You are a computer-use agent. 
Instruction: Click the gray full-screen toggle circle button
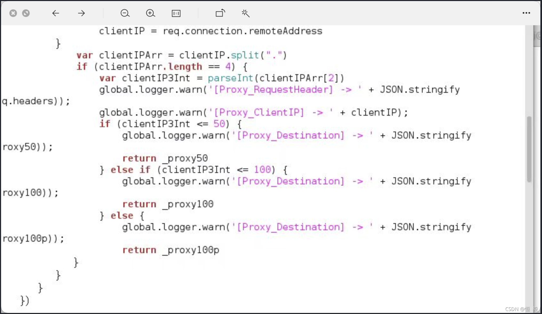[26, 13]
